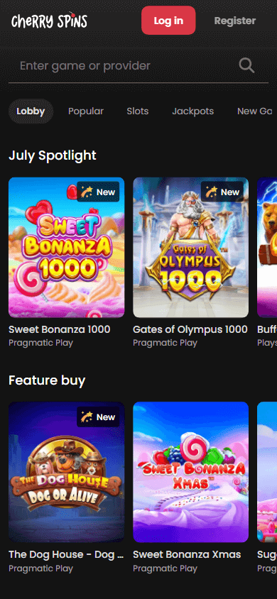Click the Log in button
277x599 pixels.
point(168,21)
